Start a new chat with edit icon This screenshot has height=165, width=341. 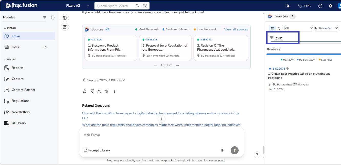coord(65,27)
